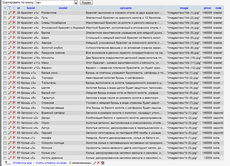Sort table by brend column header
Image resolution: width=230 pixels, height=166 pixels.
pyautogui.click(x=31, y=8)
